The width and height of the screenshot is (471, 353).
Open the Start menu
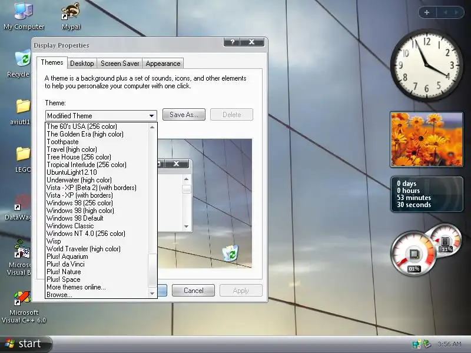25,344
